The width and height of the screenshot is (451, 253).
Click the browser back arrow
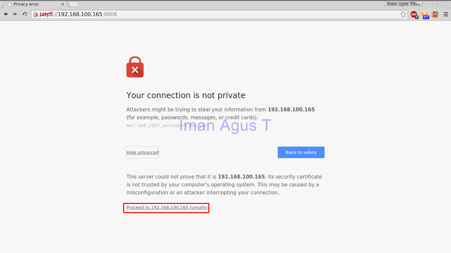6,14
